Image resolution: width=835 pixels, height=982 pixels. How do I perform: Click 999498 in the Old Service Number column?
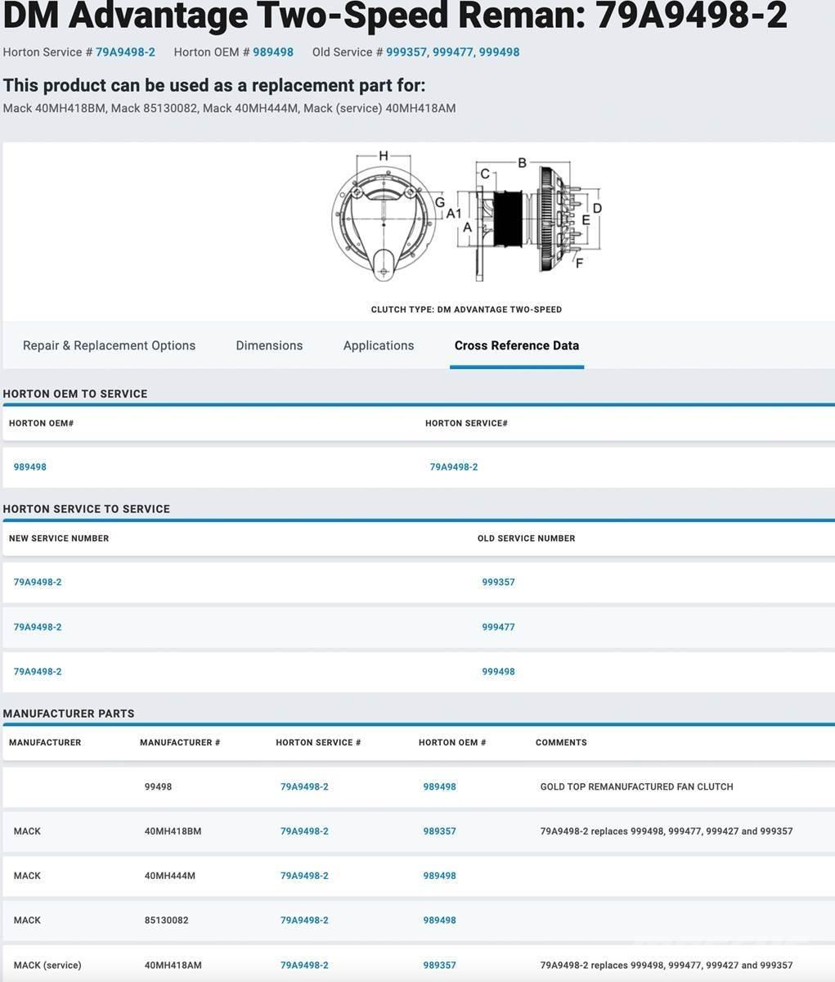pyautogui.click(x=498, y=672)
